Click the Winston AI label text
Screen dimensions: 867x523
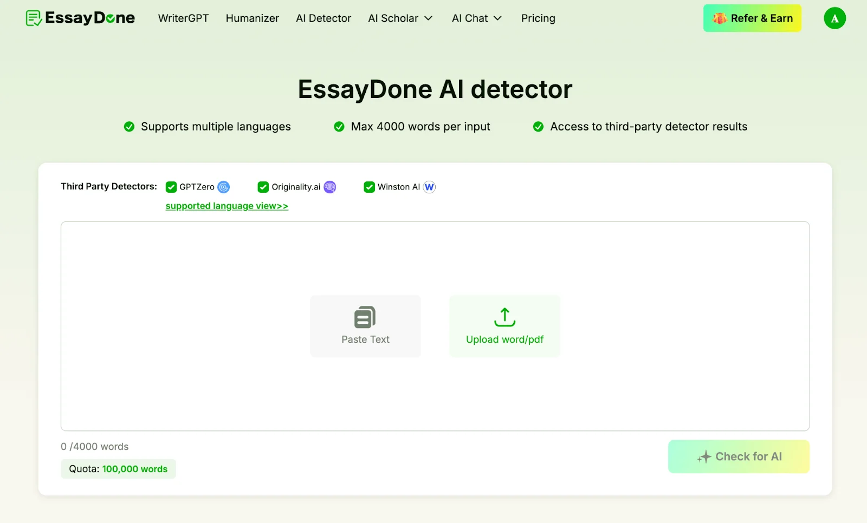(x=399, y=187)
